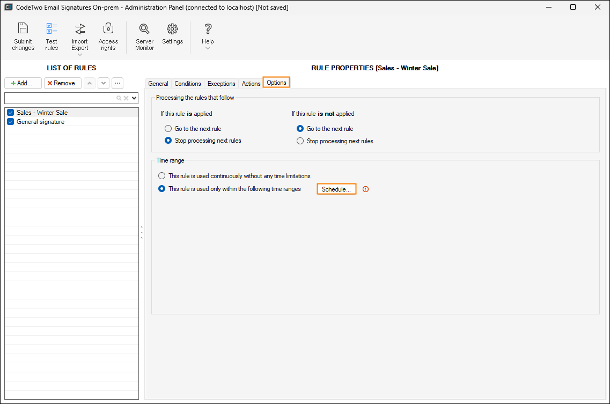The width and height of the screenshot is (610, 404).
Task: Close the Administration Panel window
Action: click(x=598, y=7)
